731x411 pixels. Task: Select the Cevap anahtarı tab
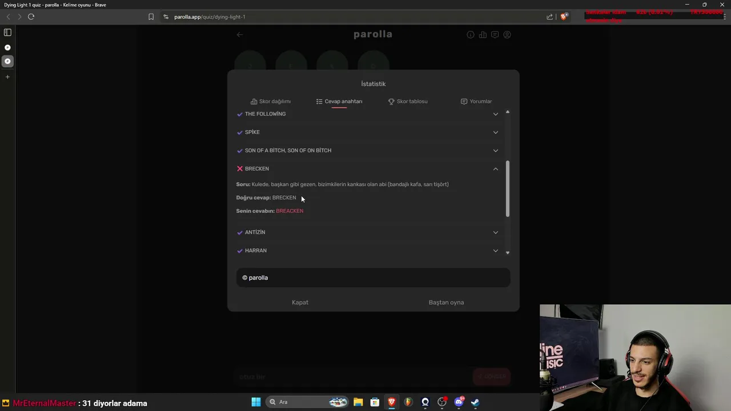point(339,101)
